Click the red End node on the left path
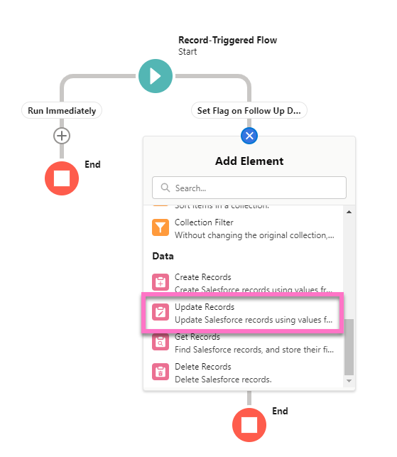Image resolution: width=397 pixels, height=457 pixels. (x=62, y=178)
